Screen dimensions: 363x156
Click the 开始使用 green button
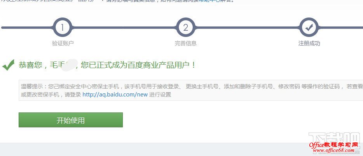[71, 120]
